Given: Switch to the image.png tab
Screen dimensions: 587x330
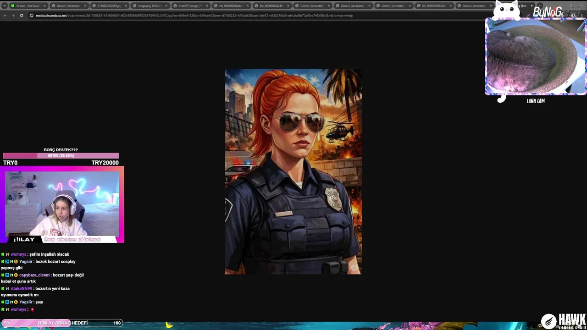Looking at the screenshot, I should (x=150, y=5).
